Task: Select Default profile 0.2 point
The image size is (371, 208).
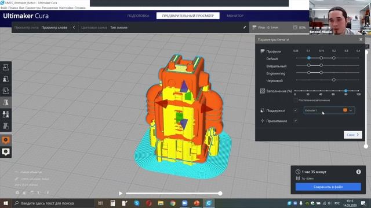Action: click(x=334, y=58)
